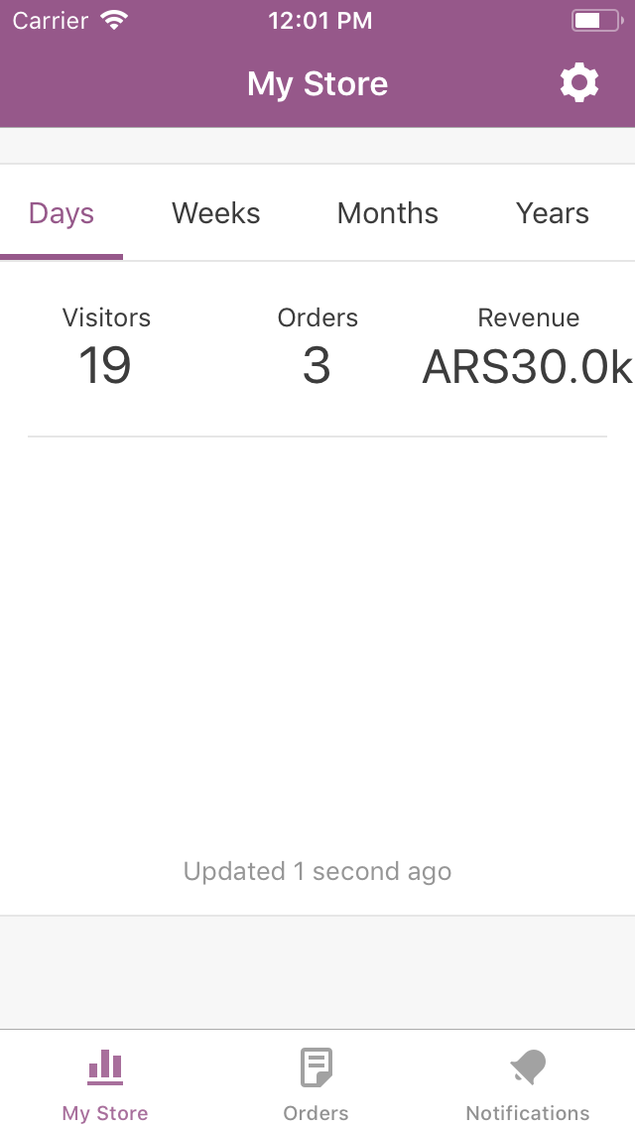Screen dimensions: 635x1127
Task: Select the Days stats tab
Action: (x=62, y=213)
